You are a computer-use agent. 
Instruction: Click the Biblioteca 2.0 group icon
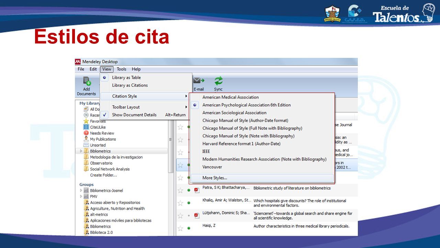pos(86,232)
